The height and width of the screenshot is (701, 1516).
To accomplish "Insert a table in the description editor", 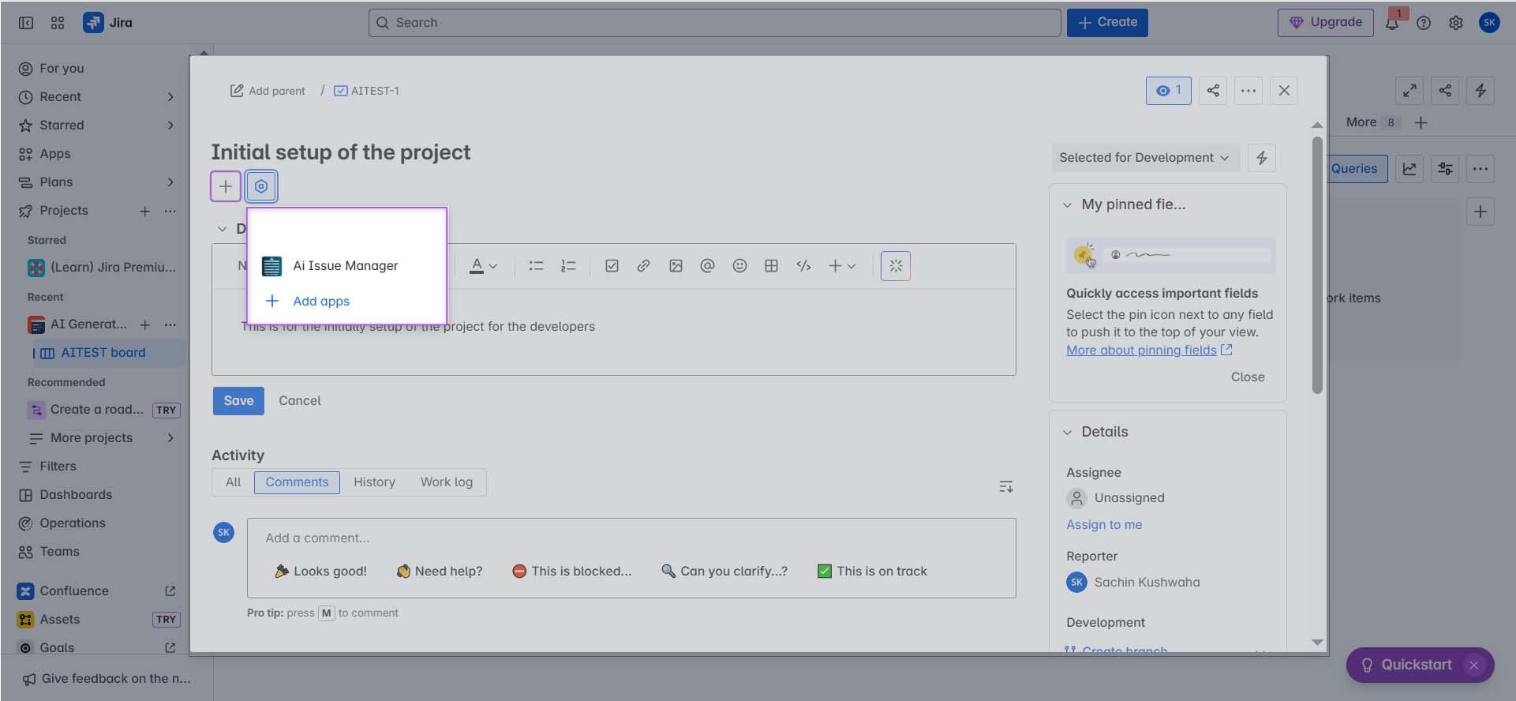I will click(x=771, y=266).
